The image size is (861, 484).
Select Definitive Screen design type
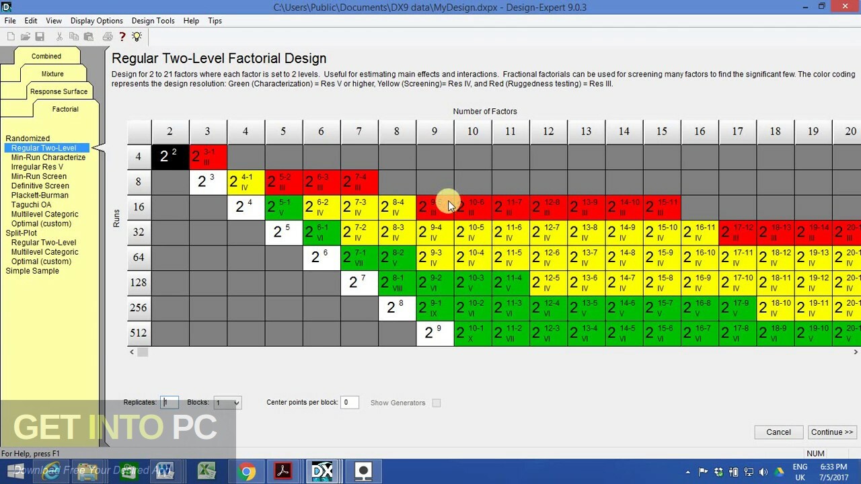(x=40, y=186)
